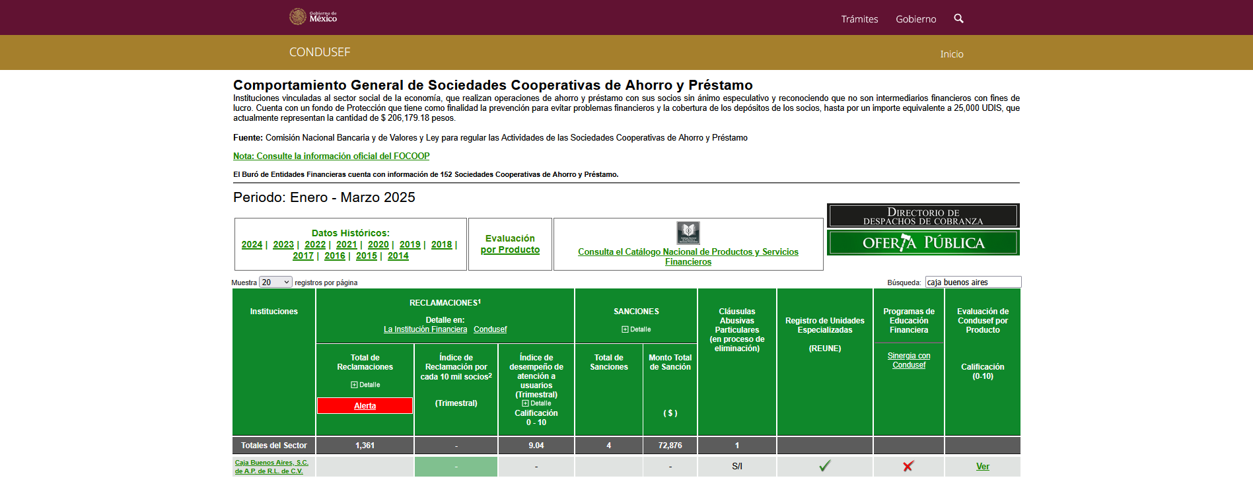The image size is (1253, 501).
Task: Expand Detalle under Índice de desempeño
Action: [x=536, y=403]
